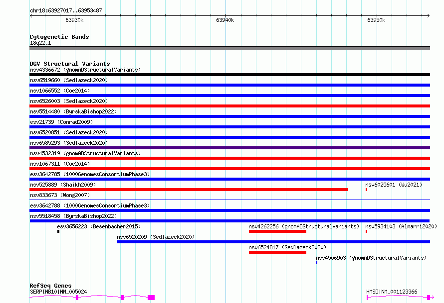The width and height of the screenshot is (444, 303).
Task: Click the gray 18q22.1 cytogenetic band
Action: 229,48
